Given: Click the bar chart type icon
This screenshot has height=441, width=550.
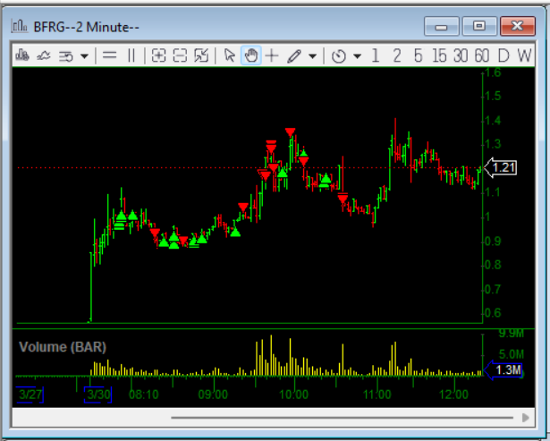Looking at the screenshot, I should (22, 55).
